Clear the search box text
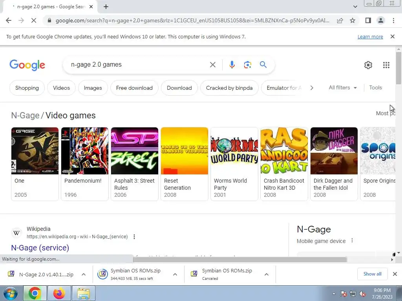 coord(212,65)
